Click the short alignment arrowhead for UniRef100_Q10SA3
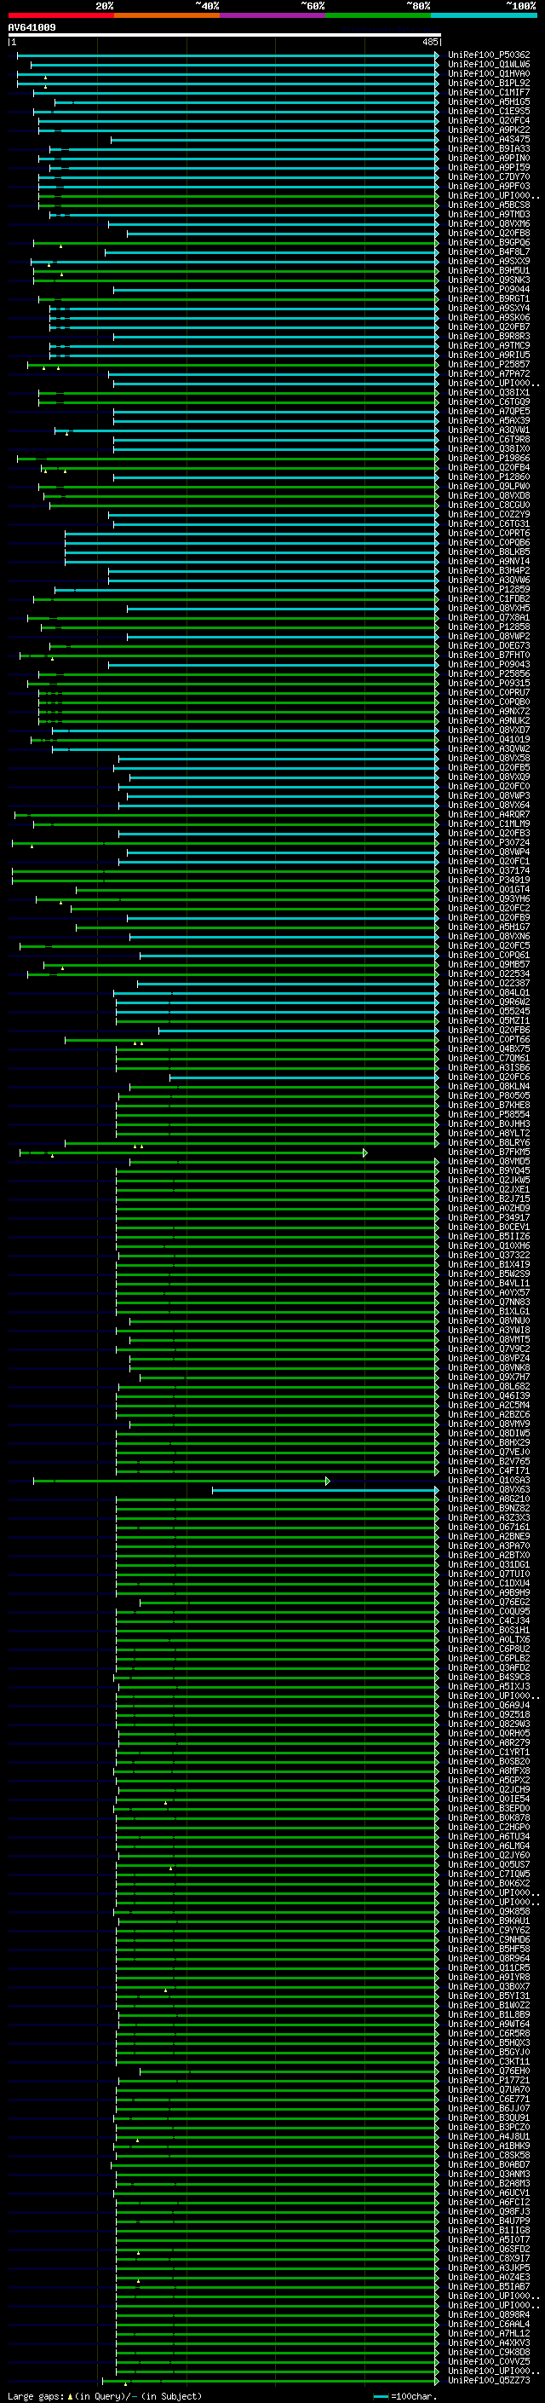The width and height of the screenshot is (545, 2403). point(327,1482)
